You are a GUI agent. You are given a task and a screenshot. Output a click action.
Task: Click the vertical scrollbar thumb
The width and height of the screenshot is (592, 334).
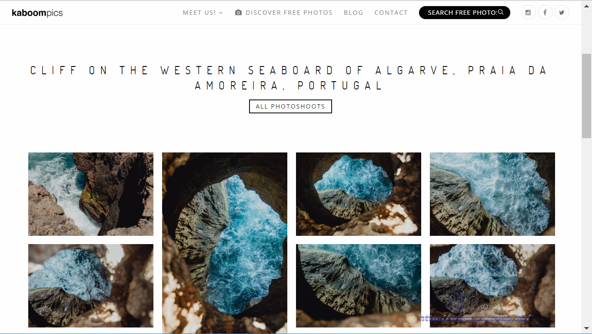click(x=586, y=96)
